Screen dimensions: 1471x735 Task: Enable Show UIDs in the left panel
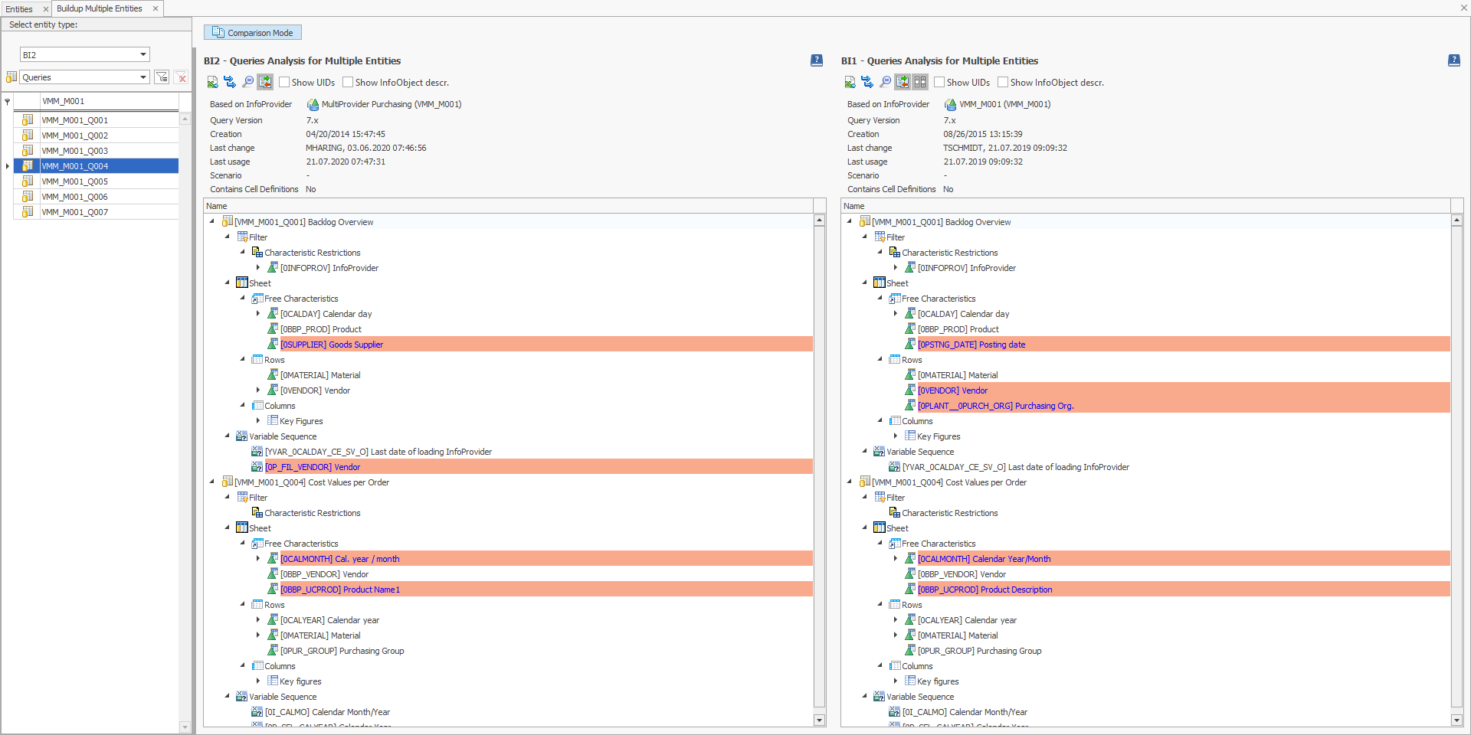284,82
